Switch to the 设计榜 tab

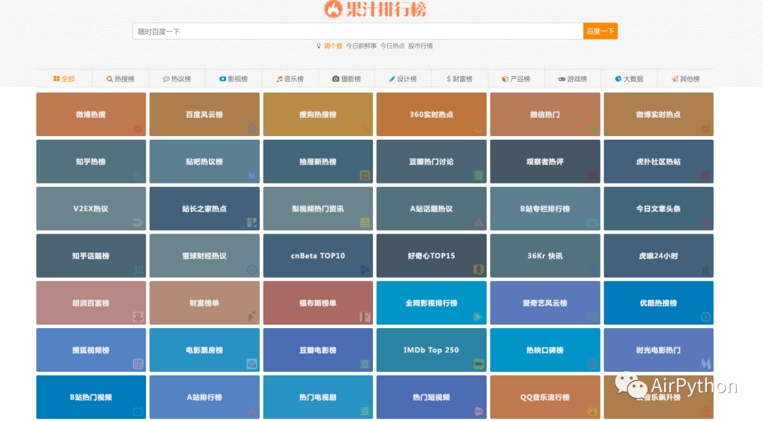coord(403,79)
